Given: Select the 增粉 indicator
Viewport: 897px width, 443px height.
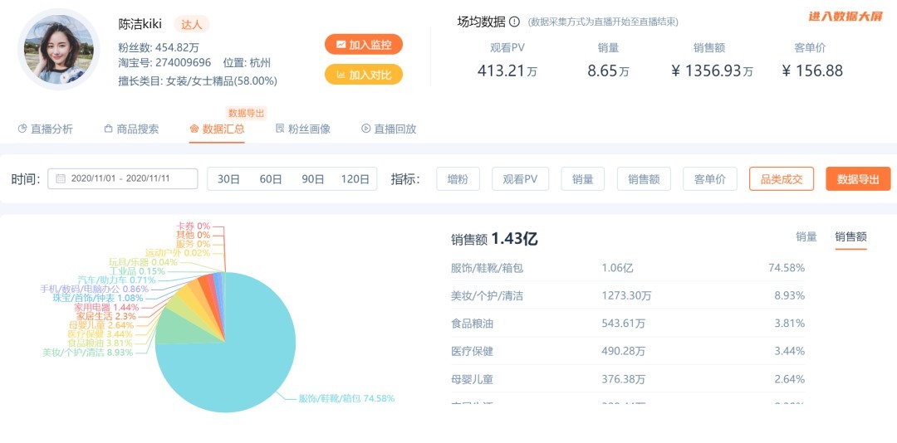Looking at the screenshot, I should pyautogui.click(x=458, y=179).
